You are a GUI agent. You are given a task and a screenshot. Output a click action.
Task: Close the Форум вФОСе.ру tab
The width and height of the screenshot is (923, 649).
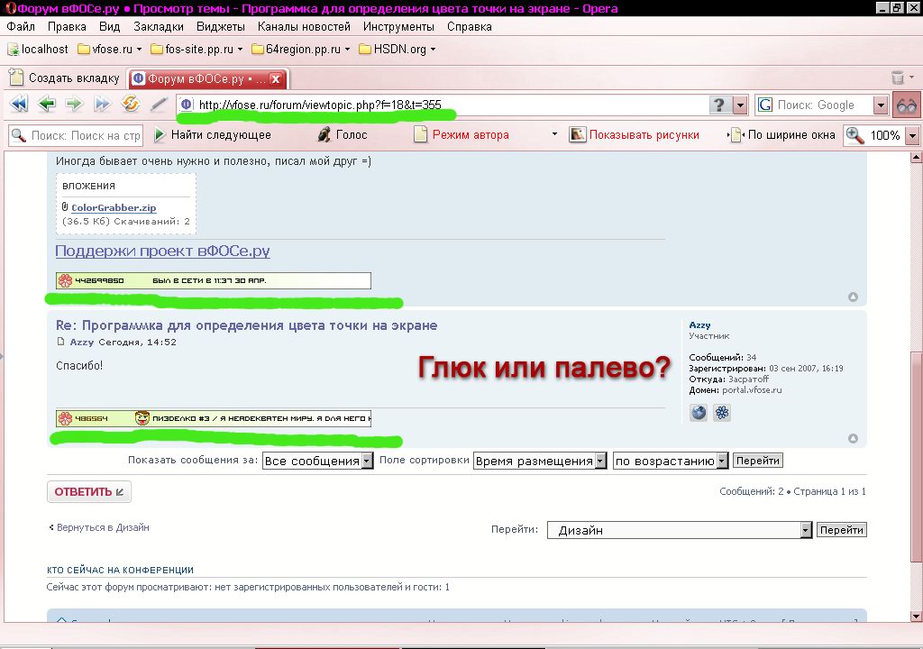[276, 79]
